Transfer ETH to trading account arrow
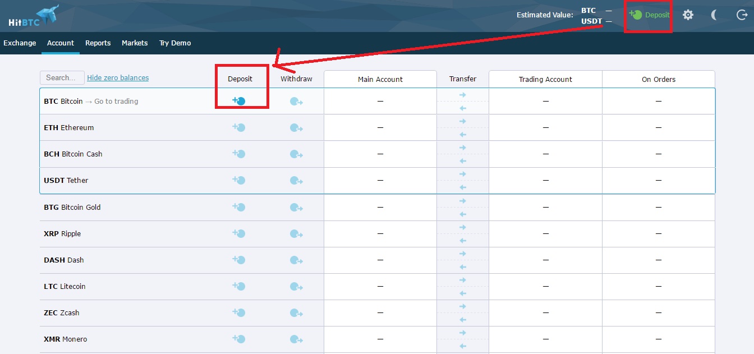754x354 pixels. pos(463,121)
